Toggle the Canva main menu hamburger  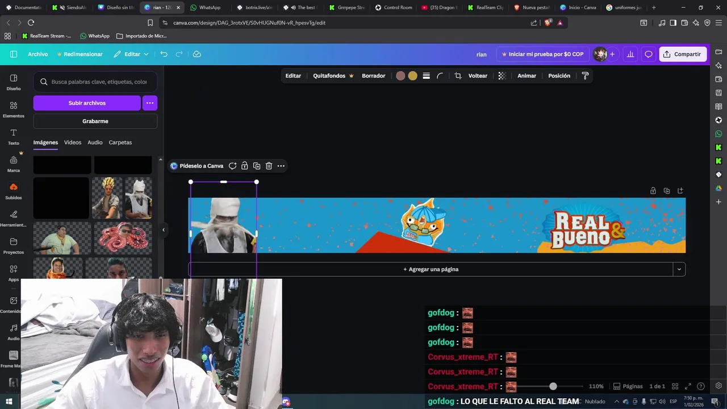point(14,54)
